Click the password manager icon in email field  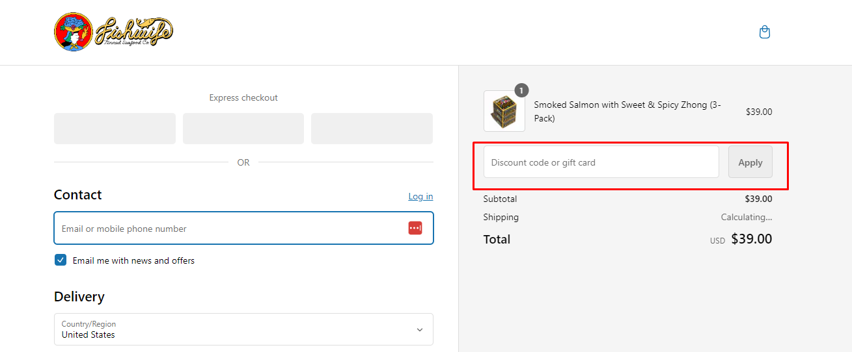[415, 228]
